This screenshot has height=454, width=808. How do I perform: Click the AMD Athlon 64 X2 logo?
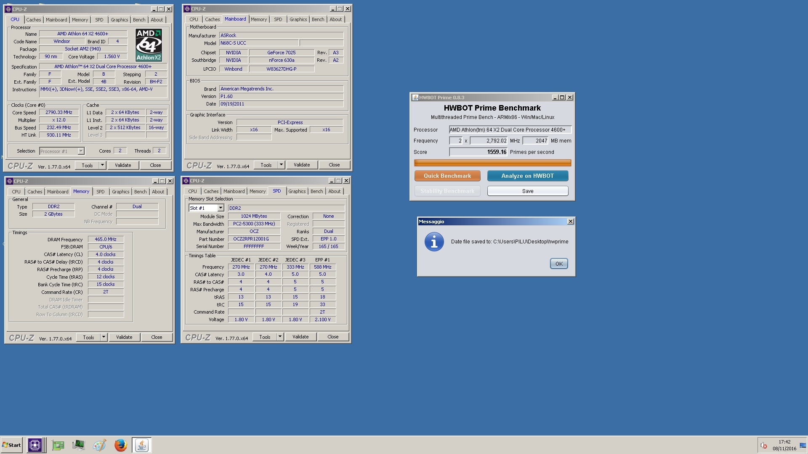pos(149,45)
